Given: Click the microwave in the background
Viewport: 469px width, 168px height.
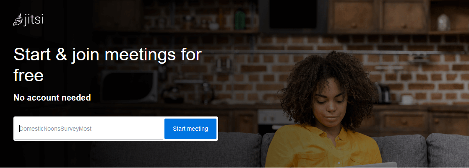Looking at the screenshot, I should coord(129,86).
